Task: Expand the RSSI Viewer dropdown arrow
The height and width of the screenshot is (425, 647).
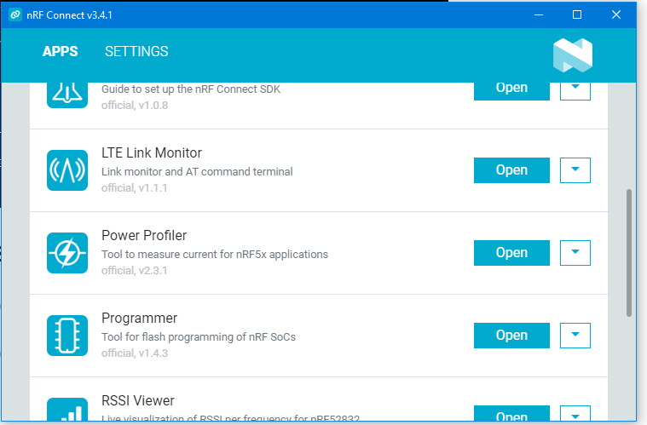Action: pos(575,416)
